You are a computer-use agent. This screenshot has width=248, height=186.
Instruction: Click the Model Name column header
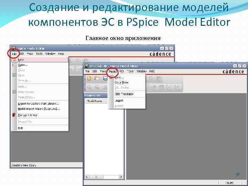(95, 101)
